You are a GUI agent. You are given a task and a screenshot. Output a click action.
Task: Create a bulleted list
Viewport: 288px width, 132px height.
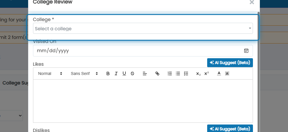(x=178, y=73)
